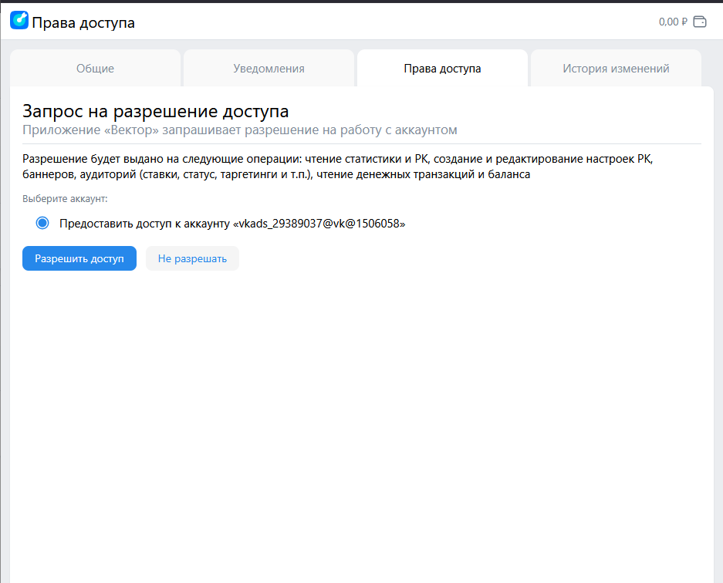Click the VK Ads logo icon

pyautogui.click(x=19, y=20)
